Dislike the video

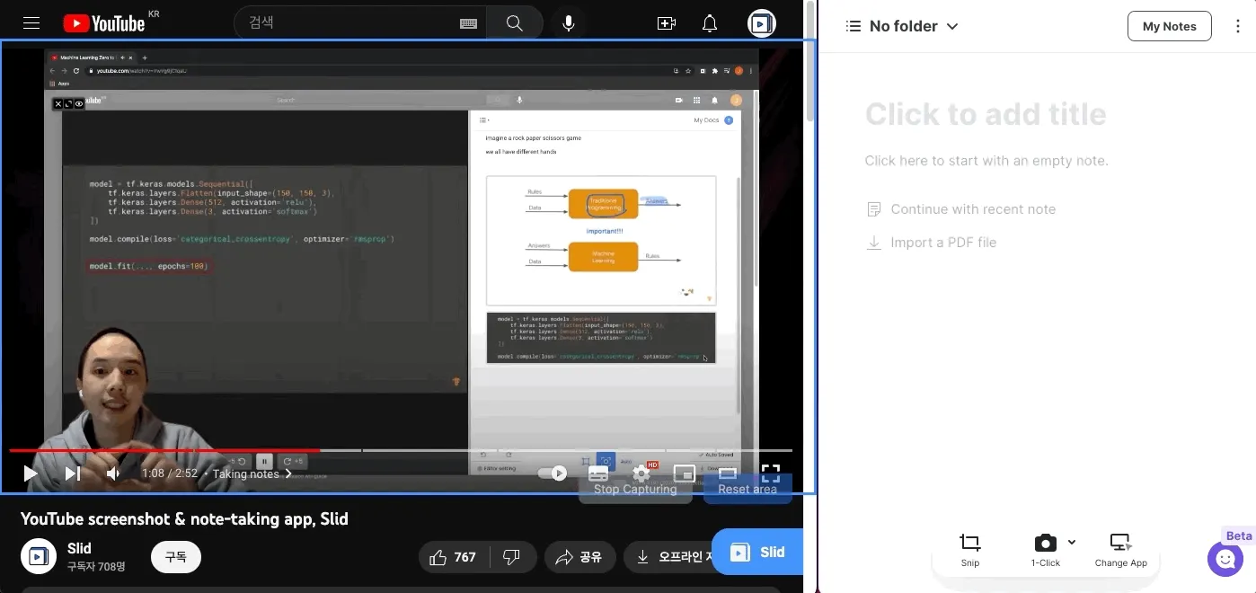click(x=512, y=557)
